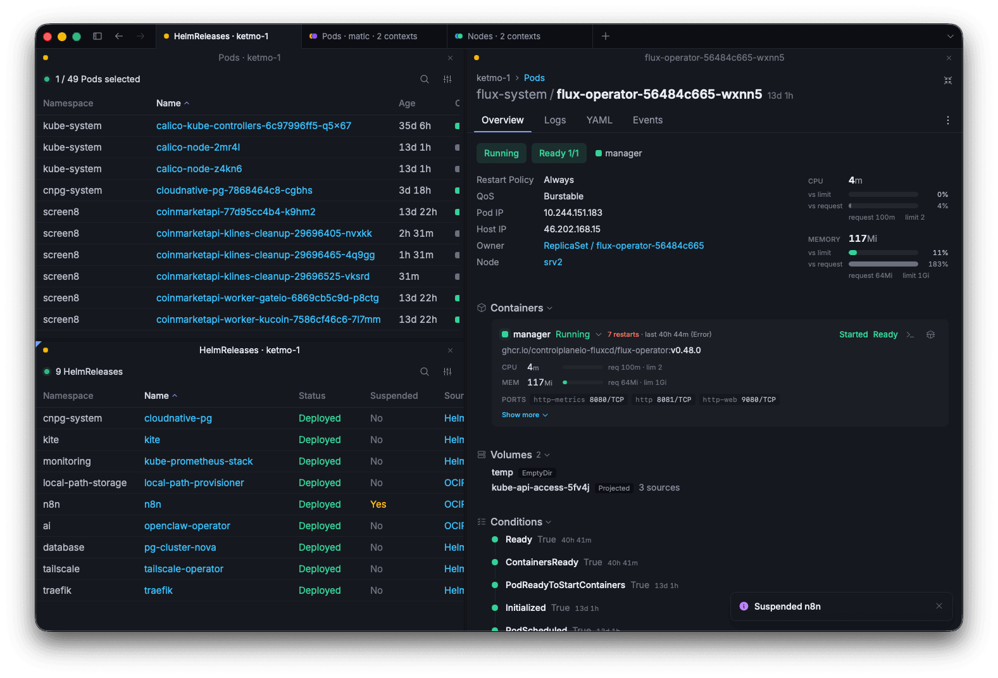The width and height of the screenshot is (998, 678).
Task: Go back with the left arrow
Action: 119,36
